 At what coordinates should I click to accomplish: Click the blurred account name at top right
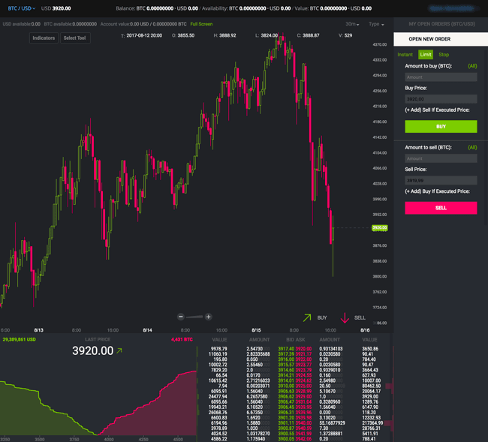[x=452, y=8]
